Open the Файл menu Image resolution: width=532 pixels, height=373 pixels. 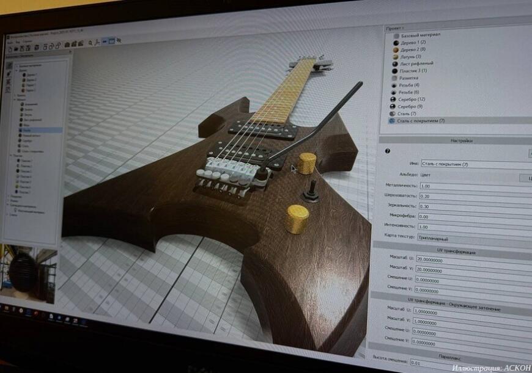pos(10,43)
